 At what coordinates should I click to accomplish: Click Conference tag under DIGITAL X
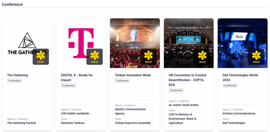point(68,86)
